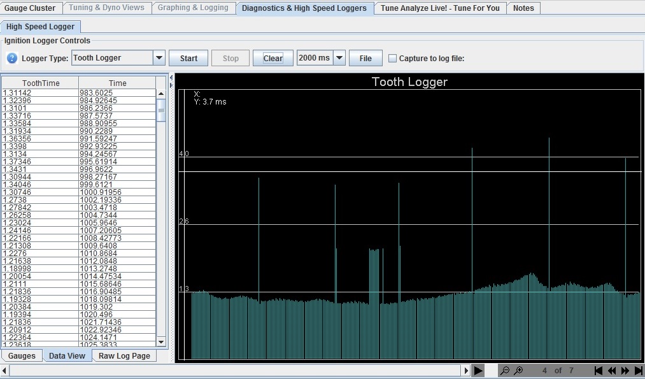Click the File button in logger controls

tap(365, 58)
